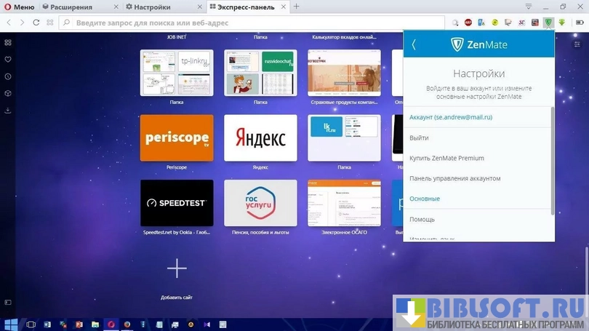Click the green download arrow extension
Viewport: 589px width, 331px height.
click(x=561, y=23)
